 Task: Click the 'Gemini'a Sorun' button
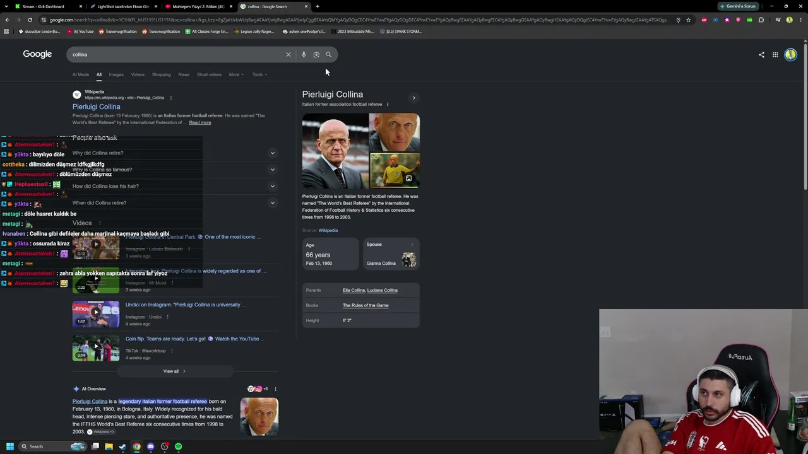tap(737, 6)
